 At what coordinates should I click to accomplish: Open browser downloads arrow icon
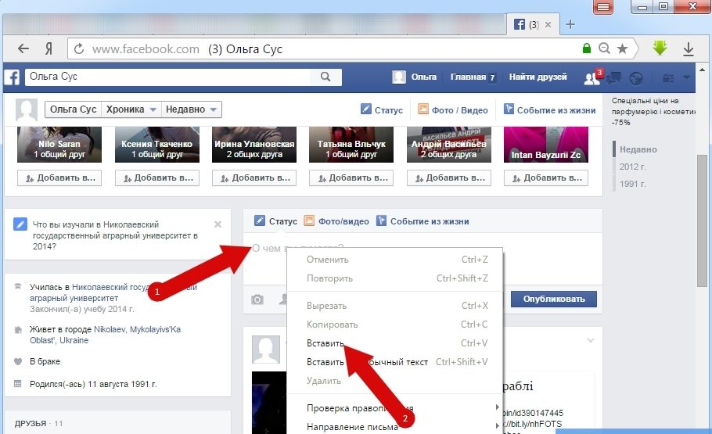pyautogui.click(x=689, y=48)
